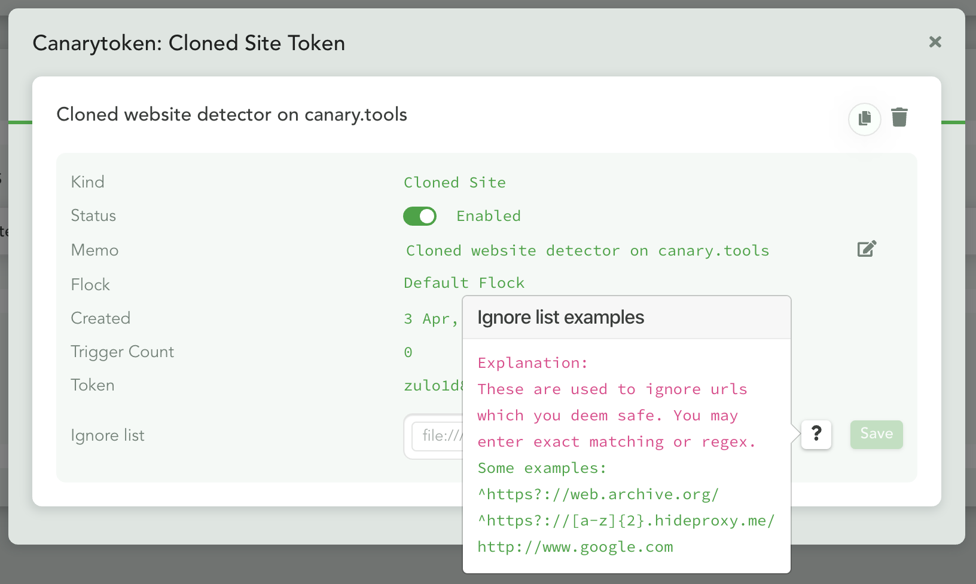Viewport: 976px width, 584px height.
Task: Click the Default Flock value
Action: [463, 283]
